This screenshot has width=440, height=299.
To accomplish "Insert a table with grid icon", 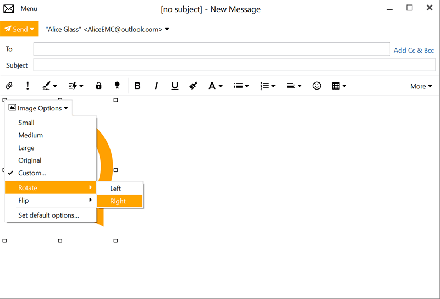I will point(335,86).
